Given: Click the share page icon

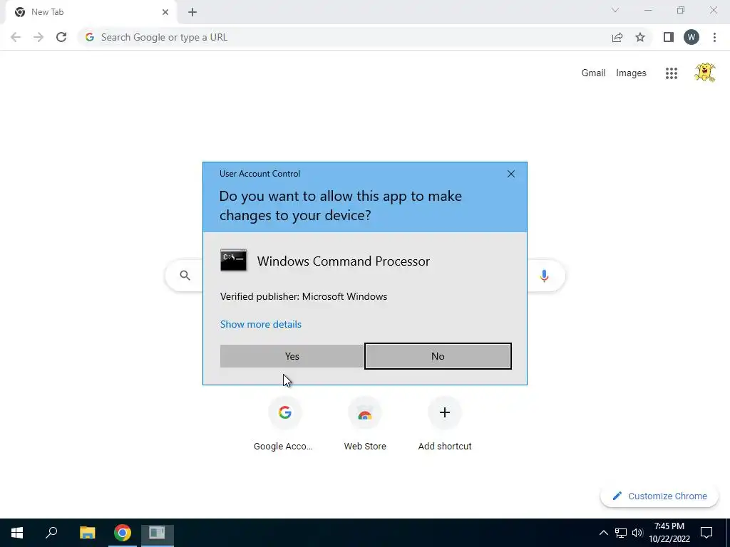Looking at the screenshot, I should click(617, 37).
